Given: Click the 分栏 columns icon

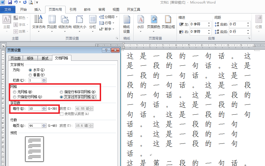Looking at the screenshot, I should [93, 19].
